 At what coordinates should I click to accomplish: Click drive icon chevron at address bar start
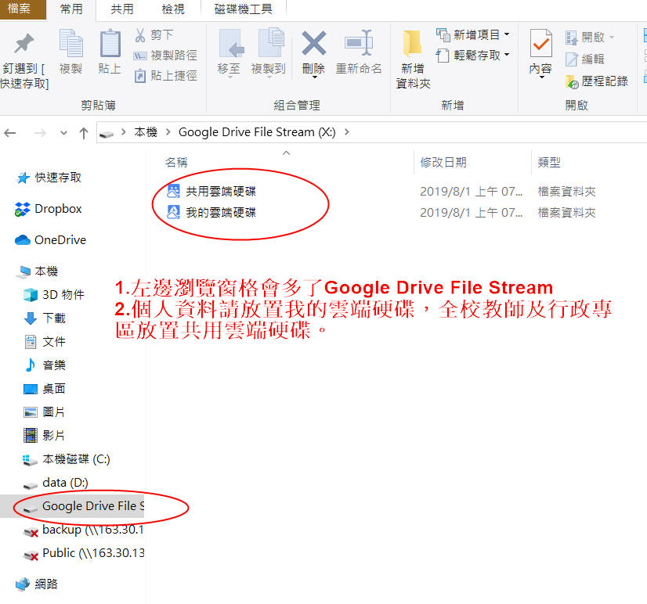123,132
